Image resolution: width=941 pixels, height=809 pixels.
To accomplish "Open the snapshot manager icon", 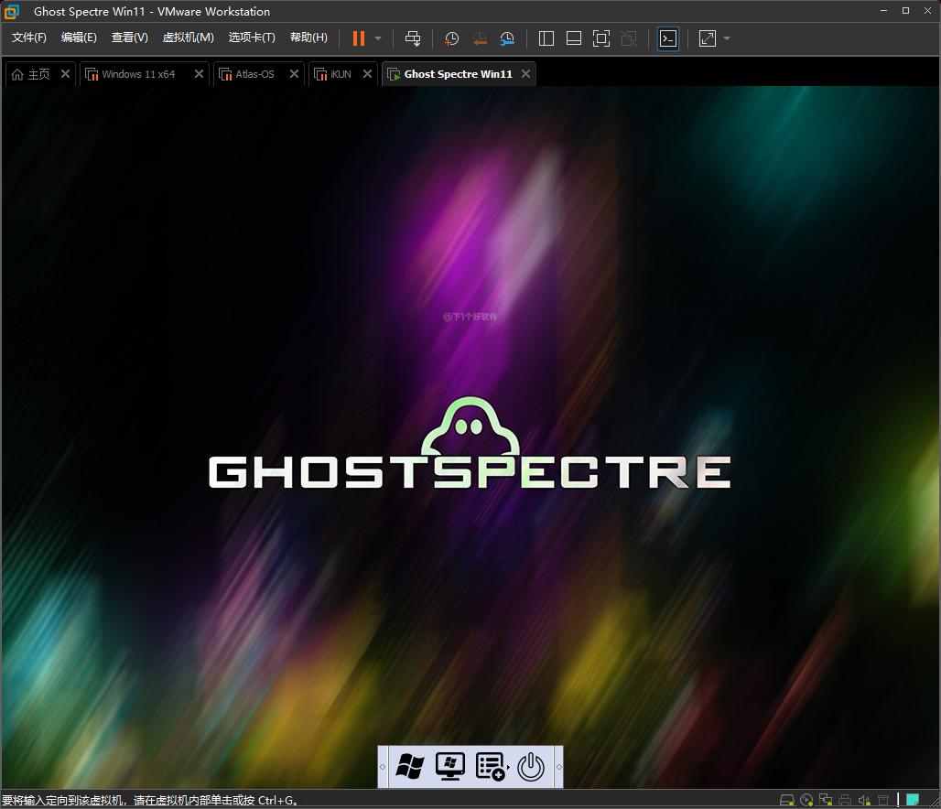I will [507, 38].
